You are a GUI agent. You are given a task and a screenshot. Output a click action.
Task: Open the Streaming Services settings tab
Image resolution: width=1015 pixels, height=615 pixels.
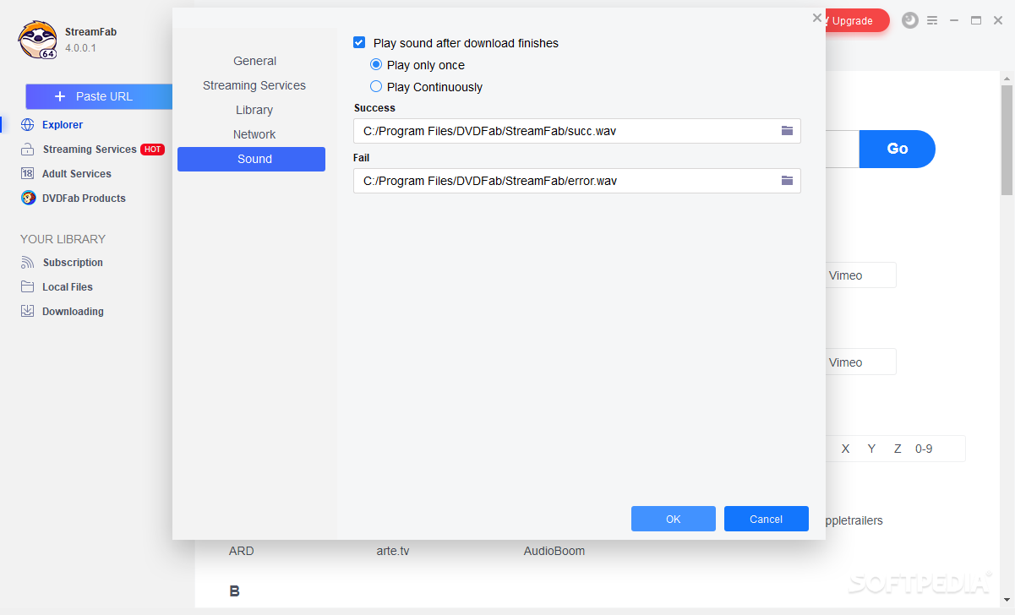coord(254,85)
